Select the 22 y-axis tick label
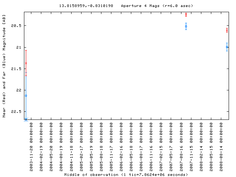Image resolution: width=236 pixels, height=177 pixels. pos(19,90)
